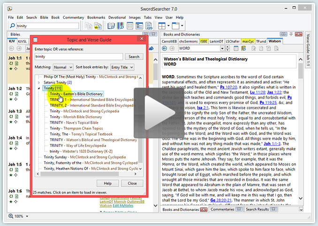Expand the Satanic Trinity [2] tree node
Image resolution: width=318 pixels, height=226 pixels.
point(39,83)
